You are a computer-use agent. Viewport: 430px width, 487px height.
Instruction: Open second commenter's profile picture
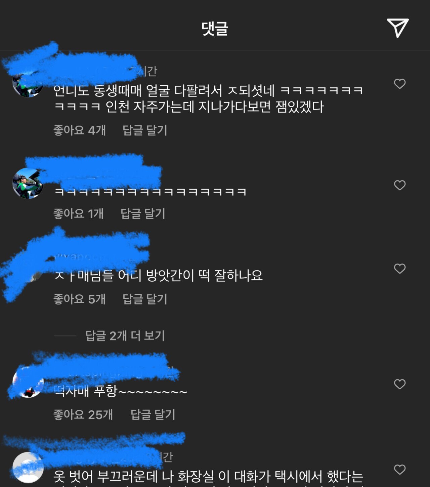tap(28, 183)
